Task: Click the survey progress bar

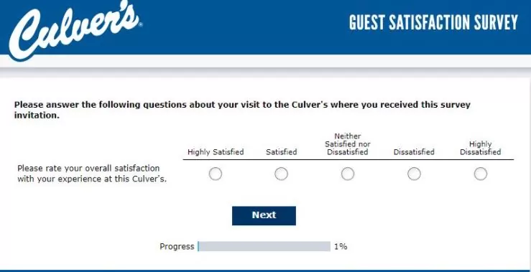Action: [264, 246]
